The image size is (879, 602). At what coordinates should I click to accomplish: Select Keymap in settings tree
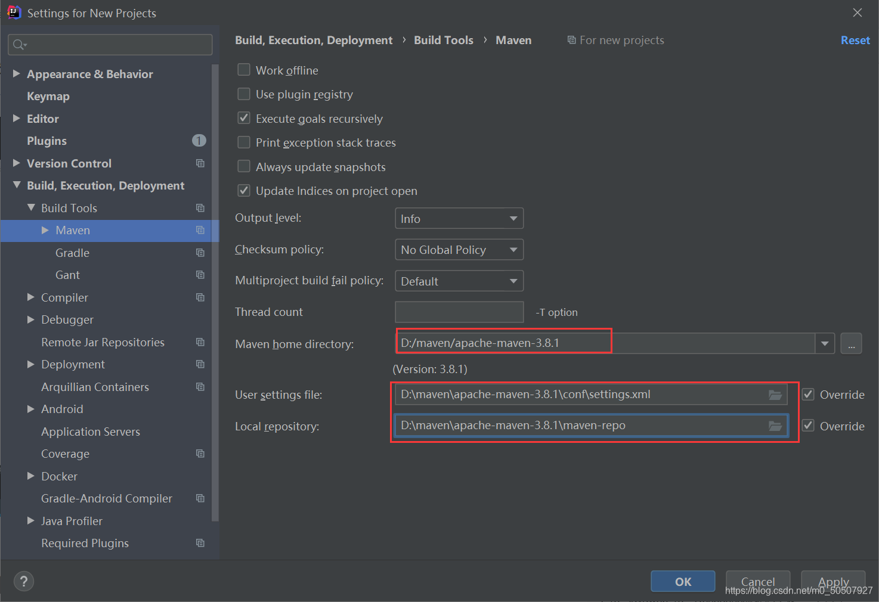pos(48,97)
